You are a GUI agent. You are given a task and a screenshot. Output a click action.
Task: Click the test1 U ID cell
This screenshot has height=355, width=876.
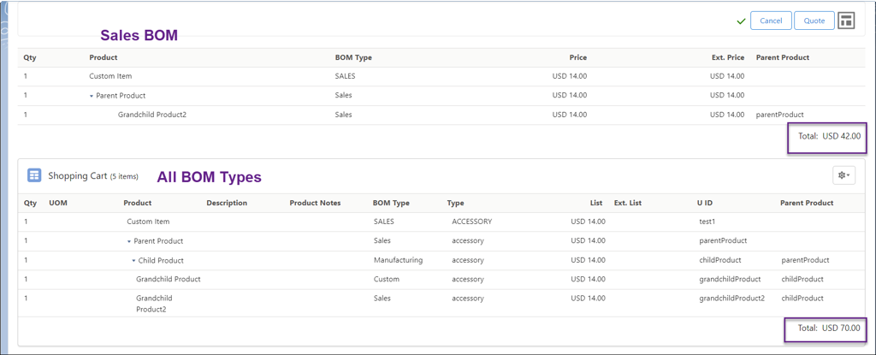707,222
